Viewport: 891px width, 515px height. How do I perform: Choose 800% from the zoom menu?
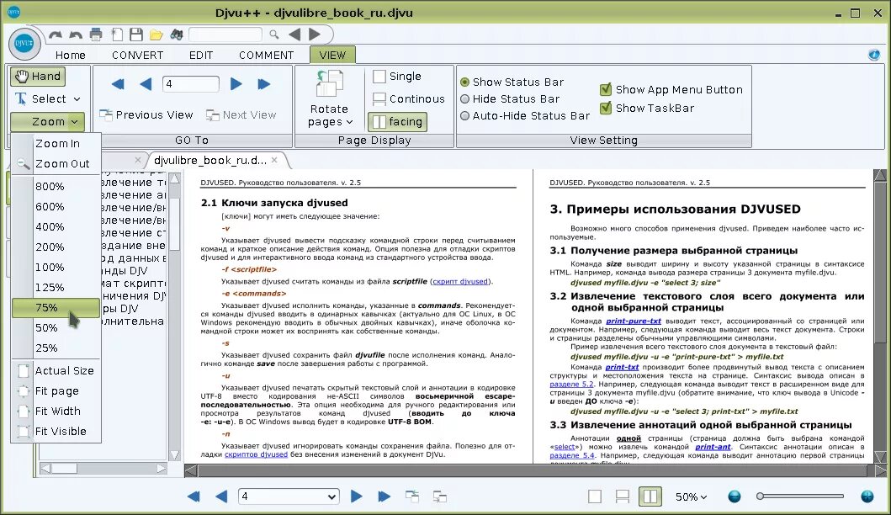56,187
